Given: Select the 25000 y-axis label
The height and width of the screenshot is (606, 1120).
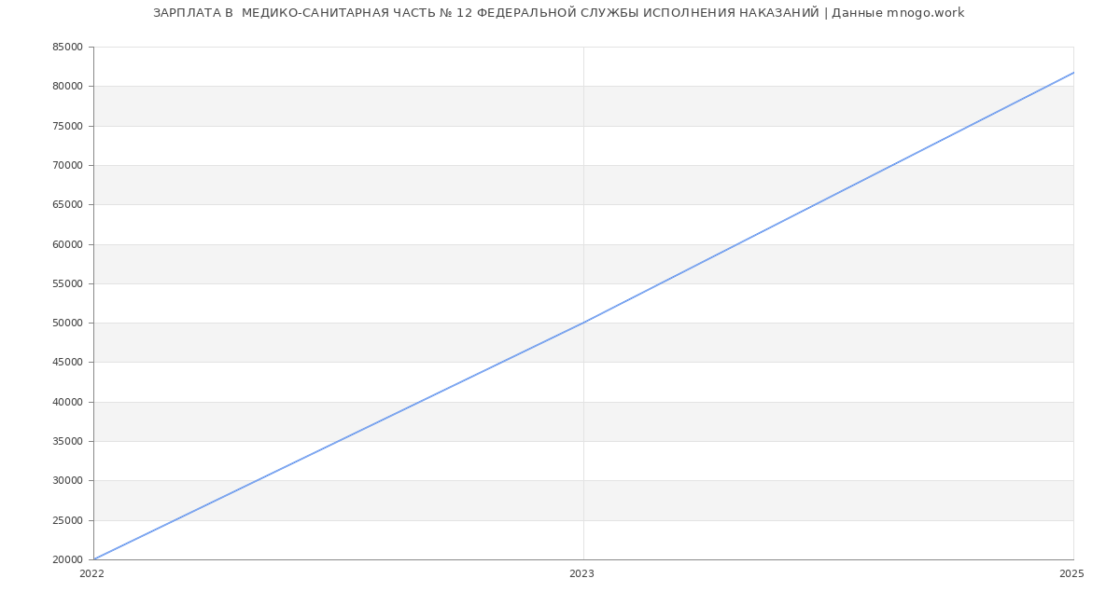Looking at the screenshot, I should (x=67, y=520).
